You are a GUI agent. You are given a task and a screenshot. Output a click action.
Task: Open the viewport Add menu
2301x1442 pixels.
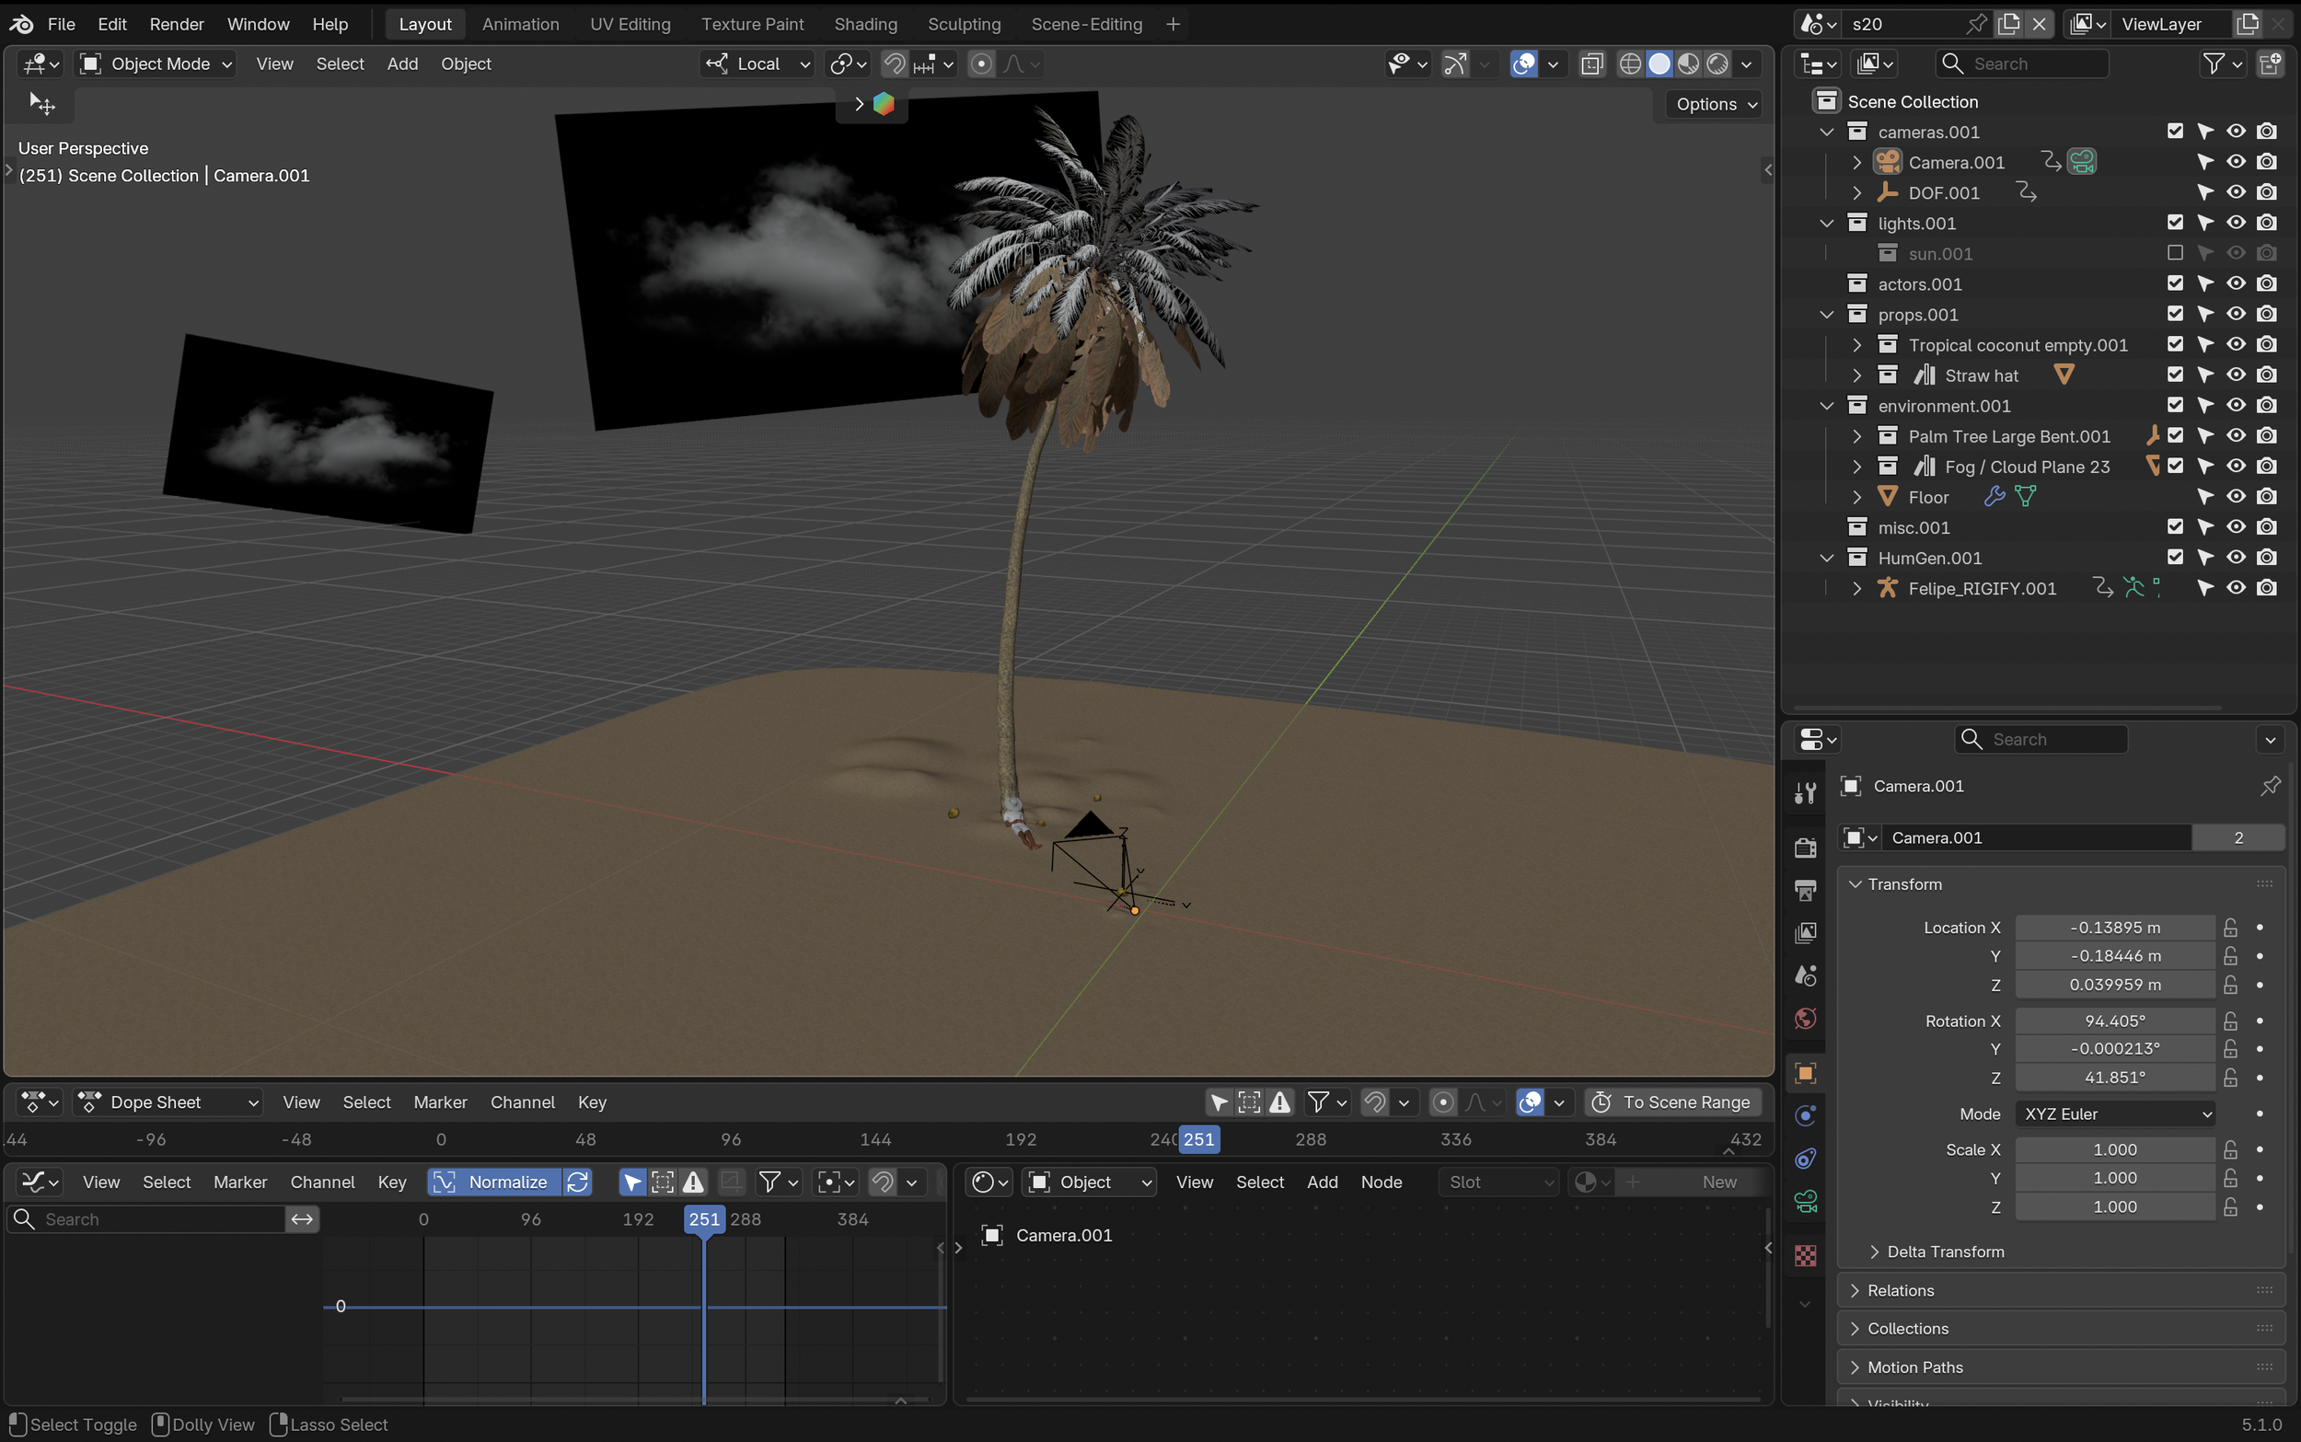click(402, 63)
